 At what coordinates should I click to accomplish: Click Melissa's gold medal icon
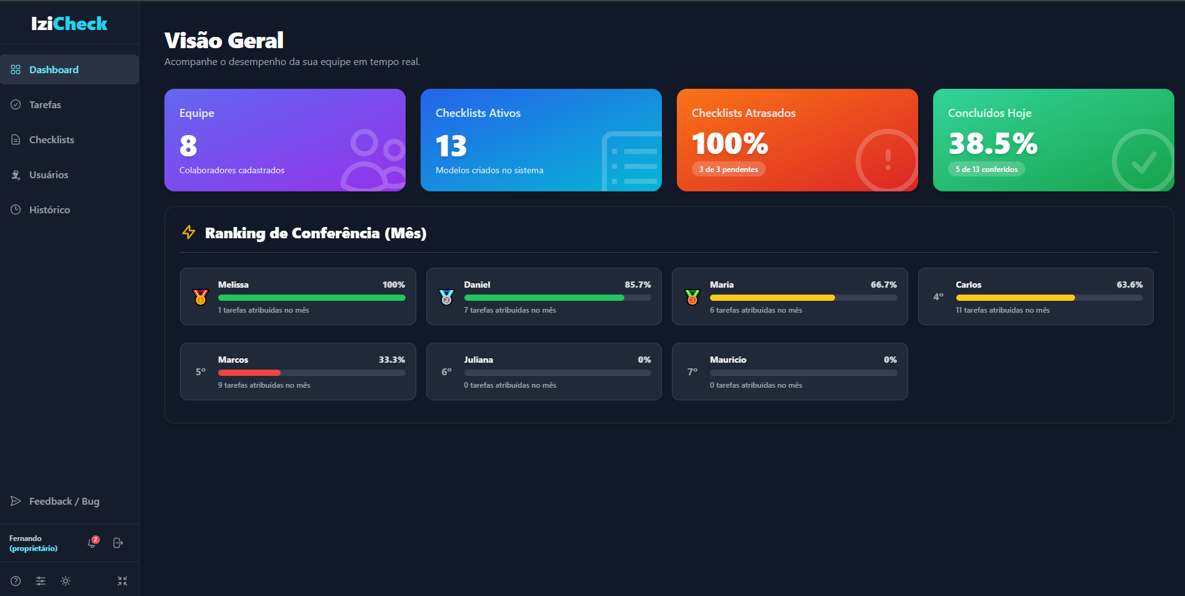pyautogui.click(x=201, y=297)
